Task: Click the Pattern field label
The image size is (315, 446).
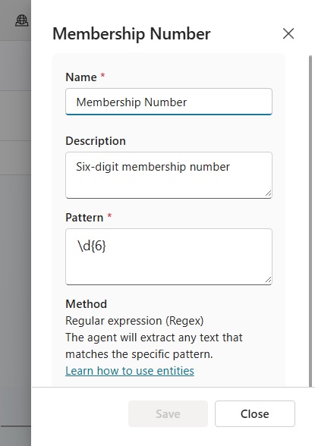Action: pos(84,217)
